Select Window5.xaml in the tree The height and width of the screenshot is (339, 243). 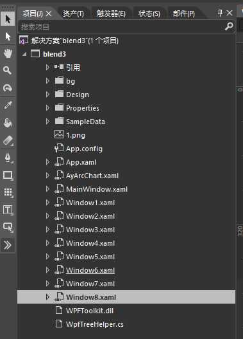pyautogui.click(x=90, y=257)
